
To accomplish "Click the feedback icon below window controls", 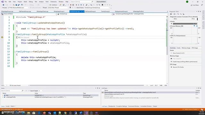I will (202, 5).
